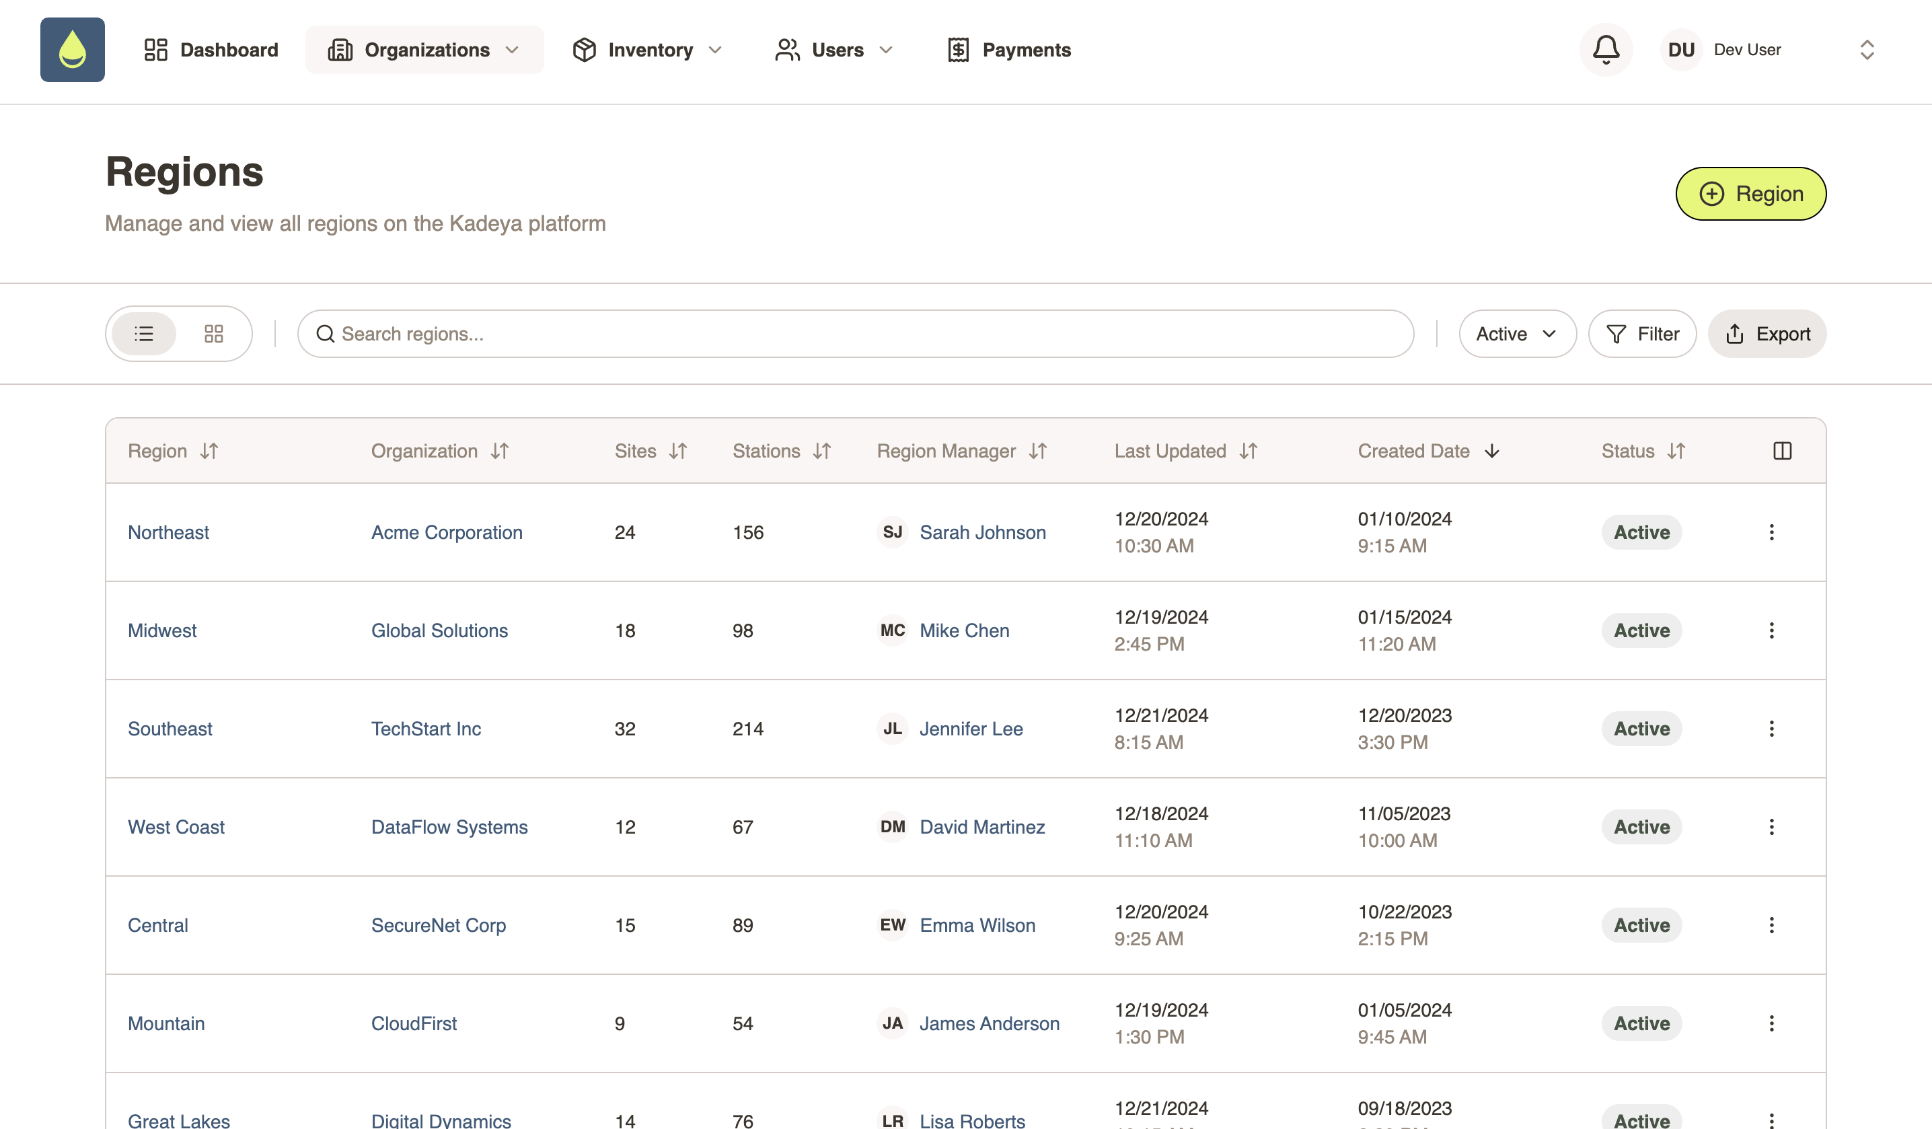Image resolution: width=1932 pixels, height=1129 pixels.
Task: Select the 156 stations value
Action: (747, 532)
